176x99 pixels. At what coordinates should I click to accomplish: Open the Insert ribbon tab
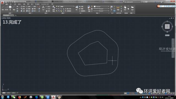(x=11, y=4)
